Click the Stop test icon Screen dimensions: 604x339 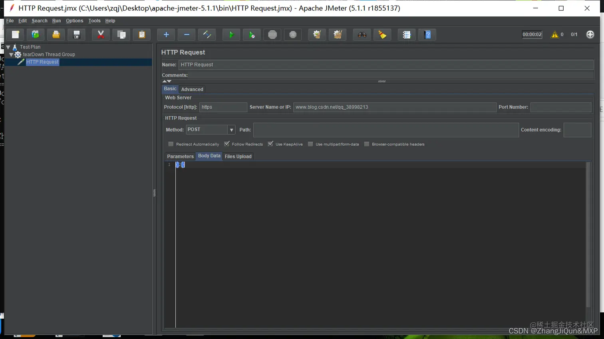pyautogui.click(x=272, y=35)
